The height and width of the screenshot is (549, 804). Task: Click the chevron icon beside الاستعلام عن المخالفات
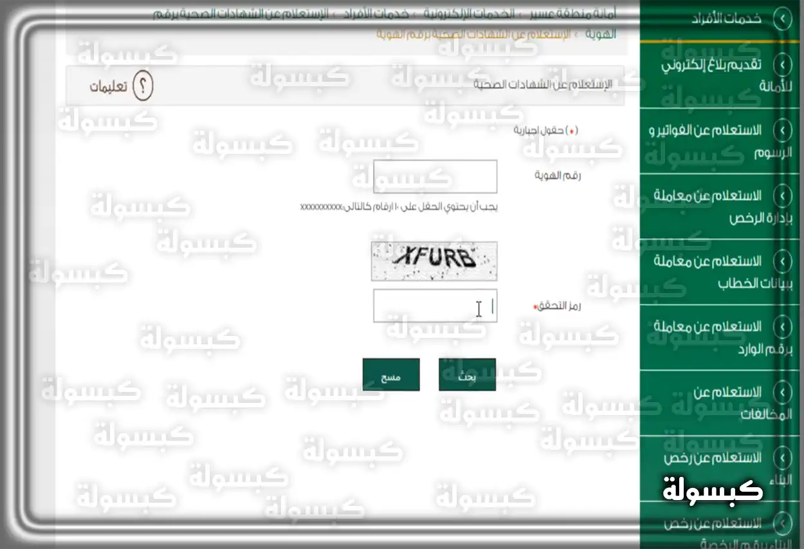tap(782, 392)
